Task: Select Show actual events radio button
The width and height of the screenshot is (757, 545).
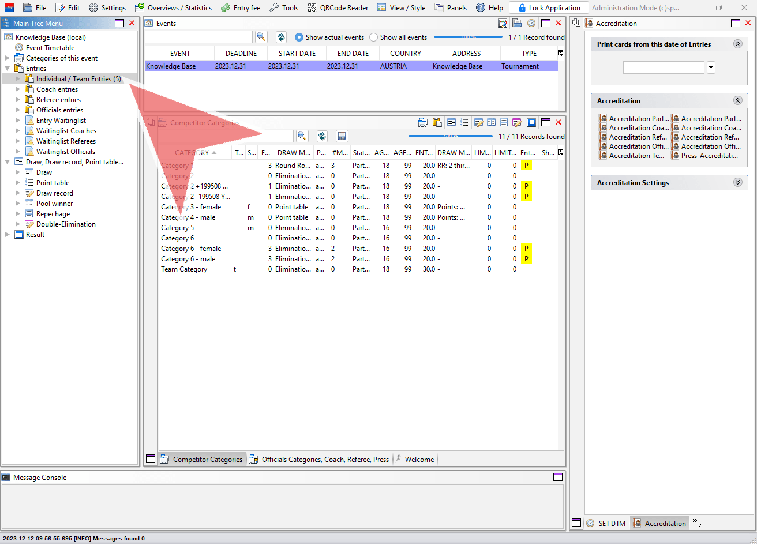Action: click(x=299, y=37)
